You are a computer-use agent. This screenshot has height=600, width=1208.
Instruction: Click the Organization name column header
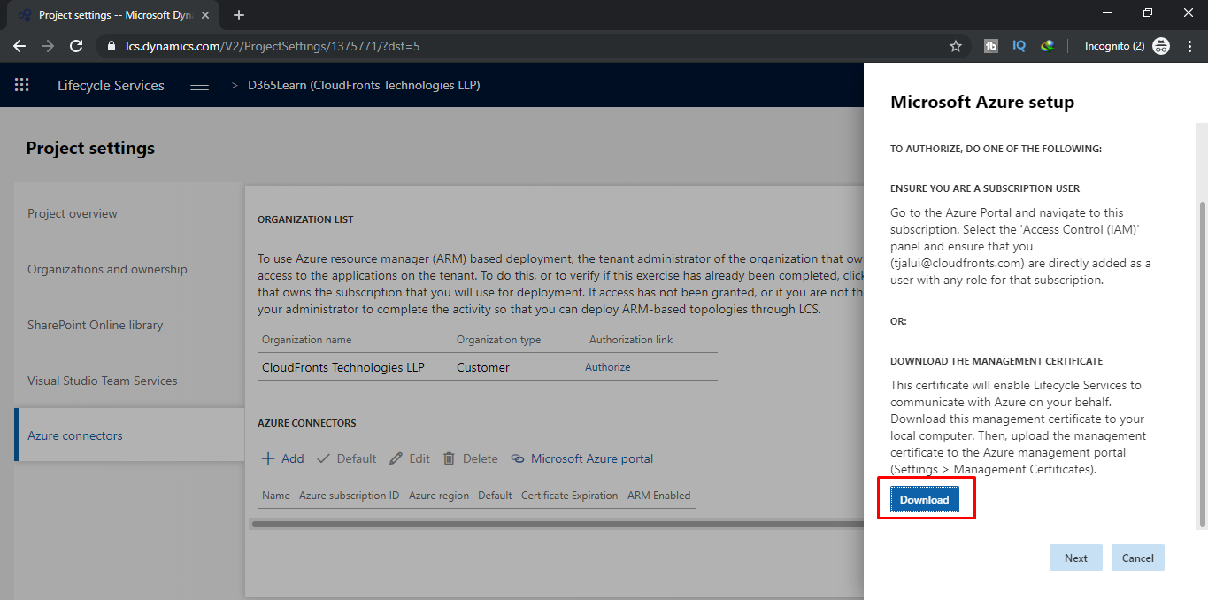[306, 340]
